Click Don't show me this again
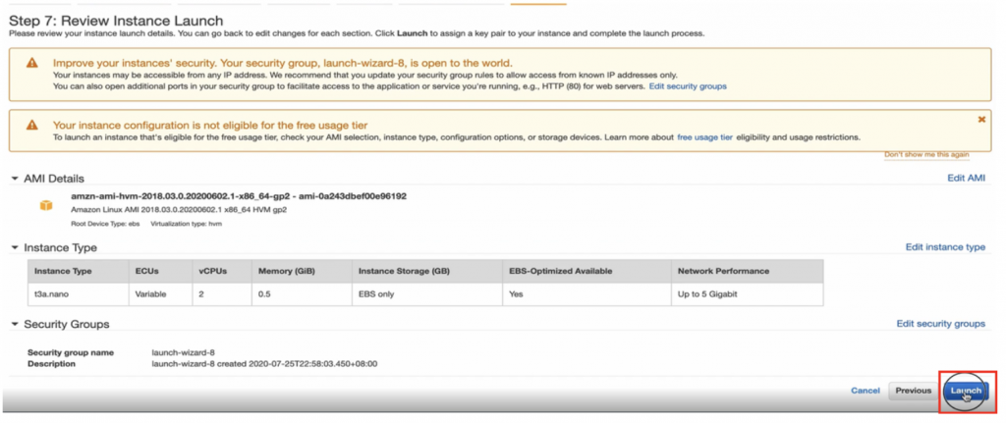 coord(926,154)
